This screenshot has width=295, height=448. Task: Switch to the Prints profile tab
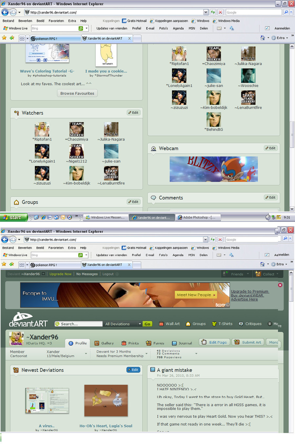click(130, 343)
